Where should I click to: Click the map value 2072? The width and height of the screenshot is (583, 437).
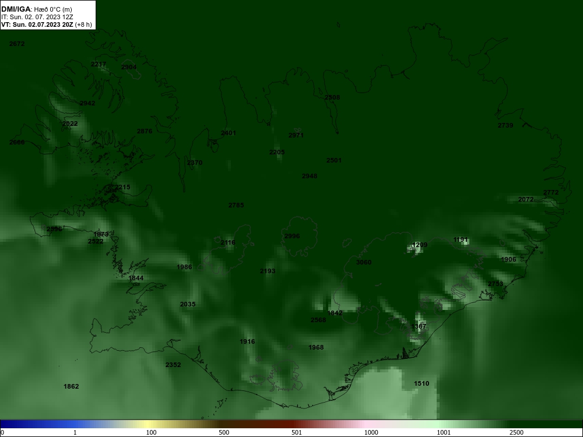(x=526, y=199)
